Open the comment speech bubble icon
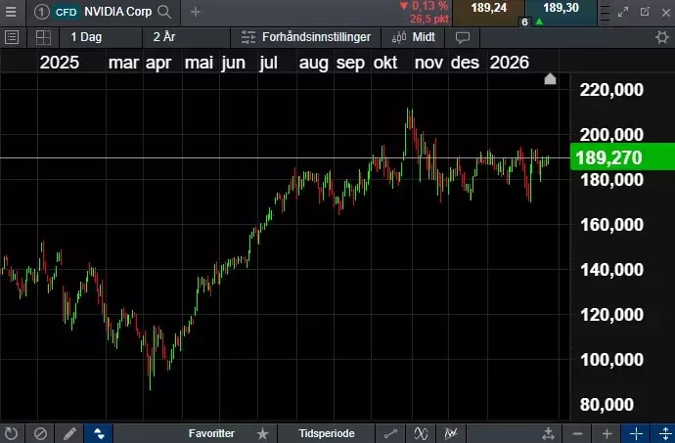 (463, 37)
